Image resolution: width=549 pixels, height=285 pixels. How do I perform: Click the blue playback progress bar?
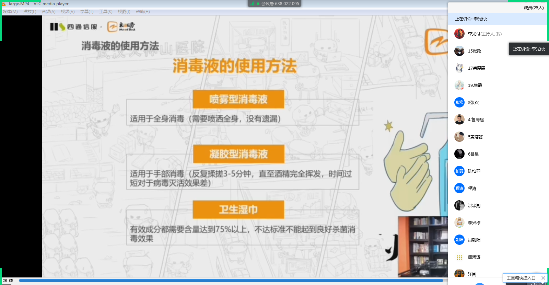(x=231, y=281)
